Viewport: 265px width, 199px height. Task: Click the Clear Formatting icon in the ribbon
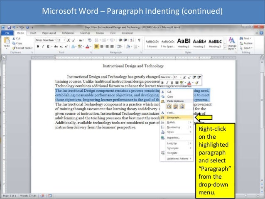pyautogui.click(x=89, y=40)
